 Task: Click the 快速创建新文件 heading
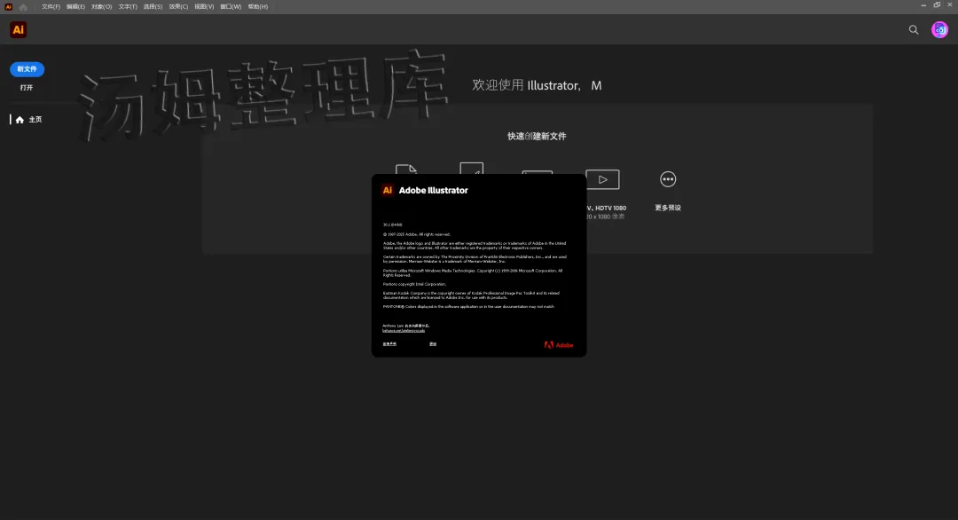pyautogui.click(x=537, y=137)
